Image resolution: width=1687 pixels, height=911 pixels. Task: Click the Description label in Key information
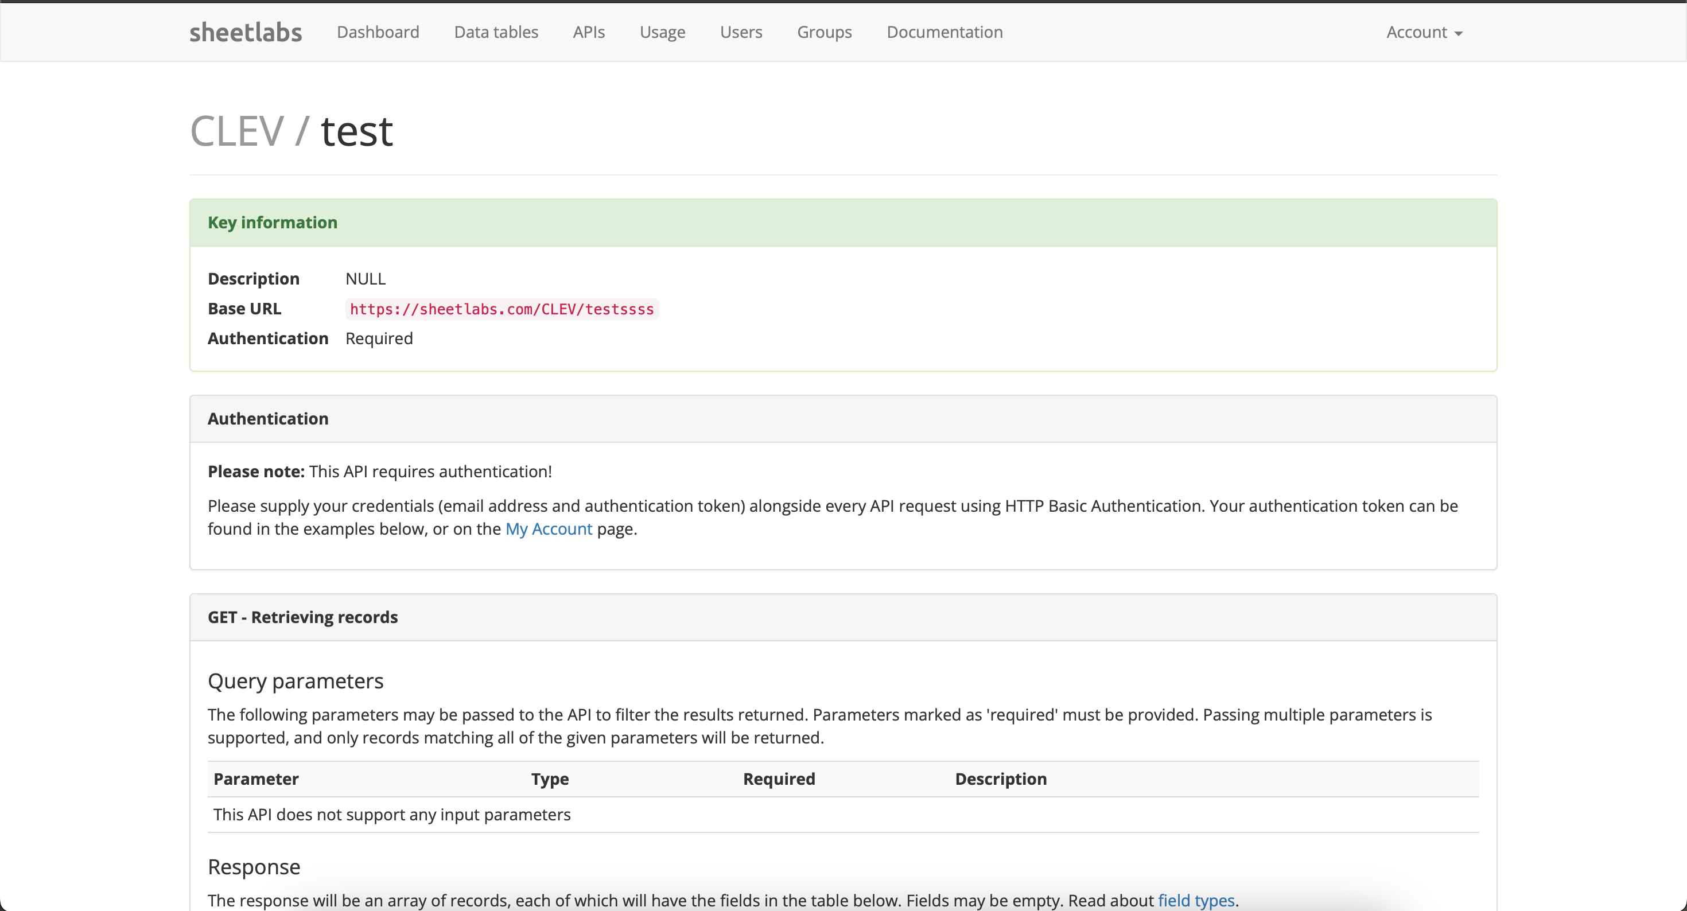[254, 279]
